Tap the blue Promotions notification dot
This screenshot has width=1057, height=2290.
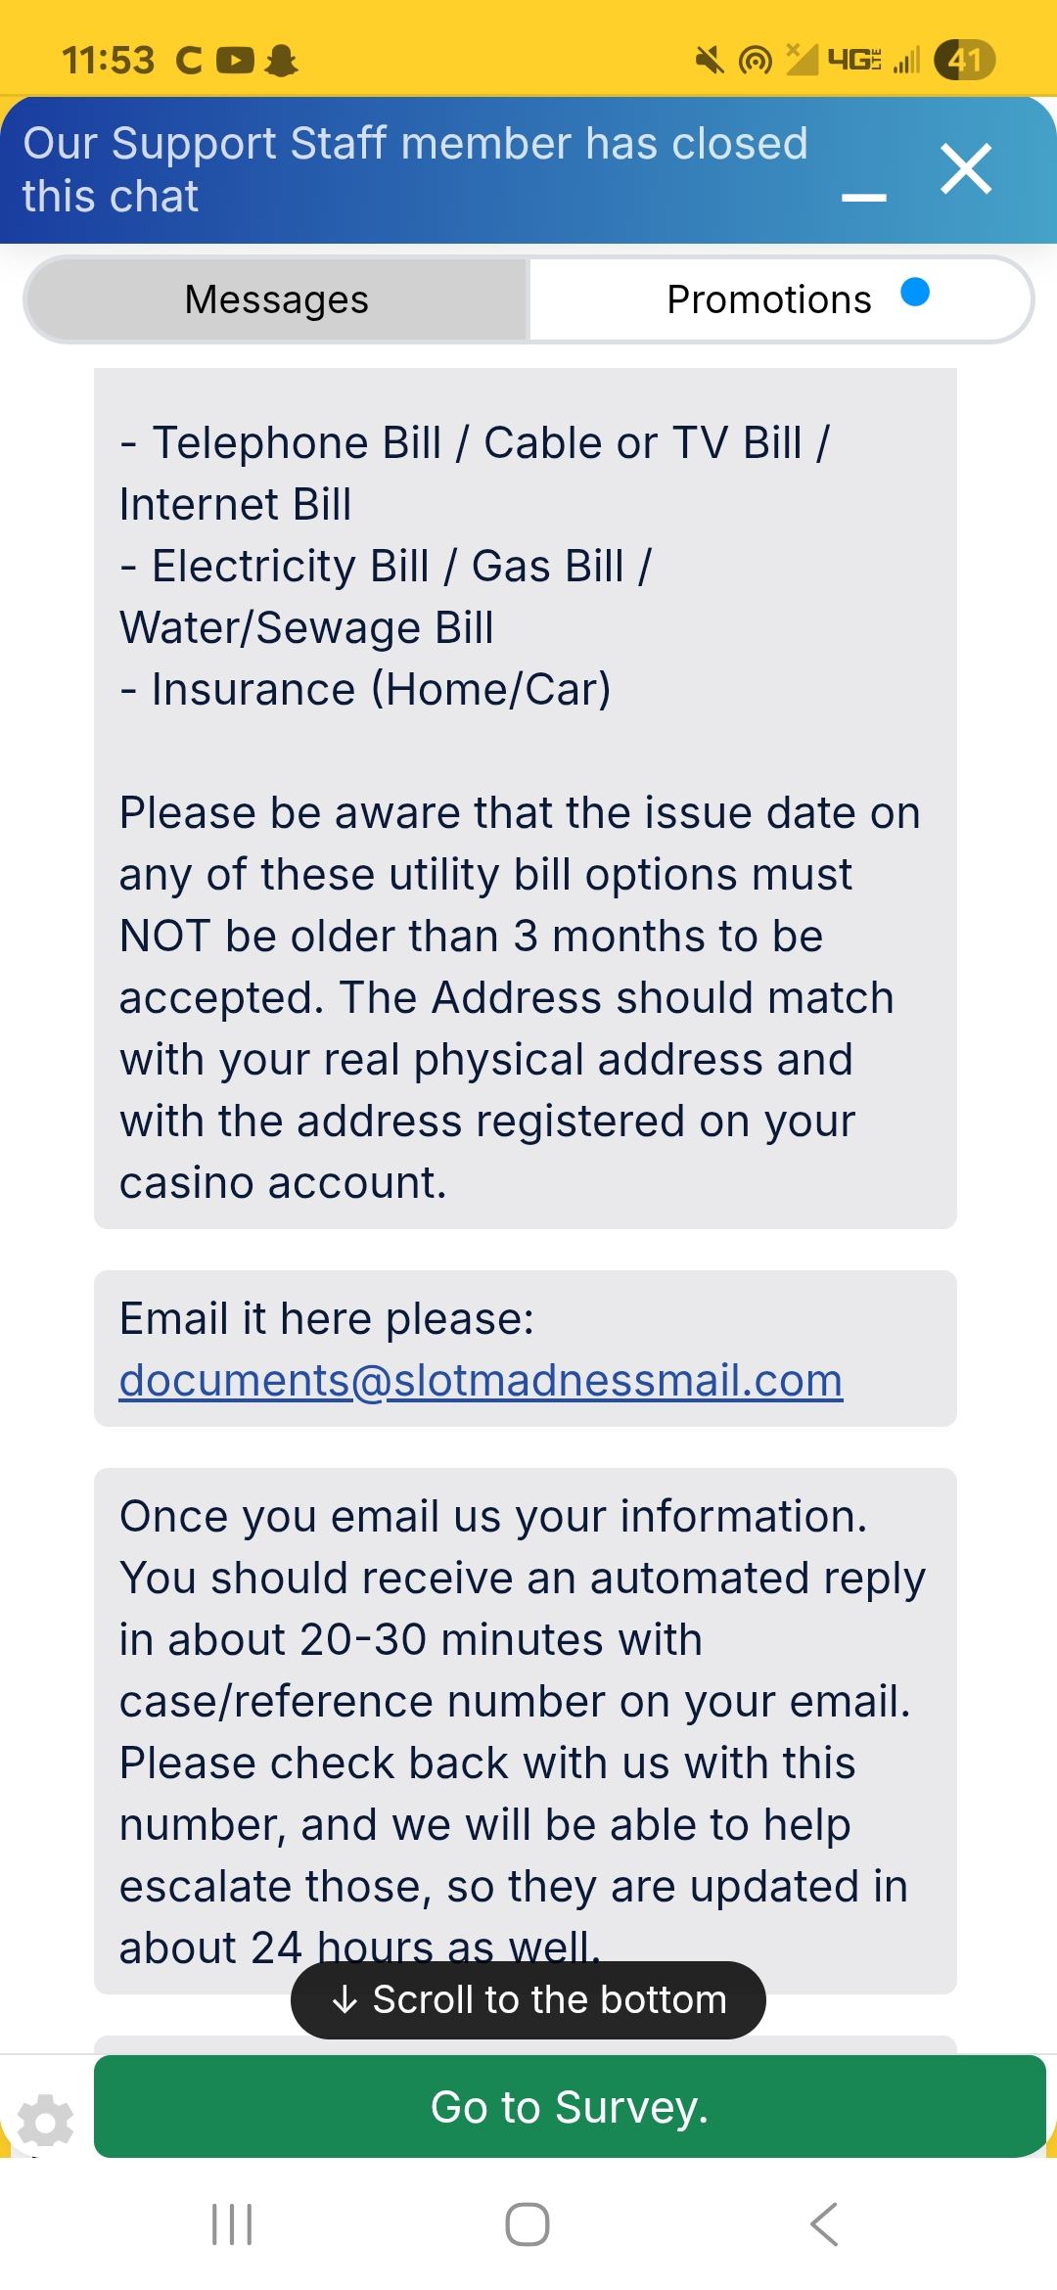tap(915, 293)
